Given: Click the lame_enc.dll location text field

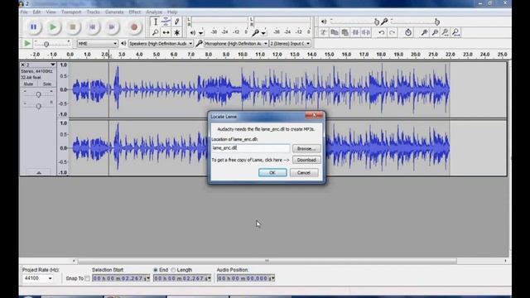Looking at the screenshot, I should click(x=250, y=148).
